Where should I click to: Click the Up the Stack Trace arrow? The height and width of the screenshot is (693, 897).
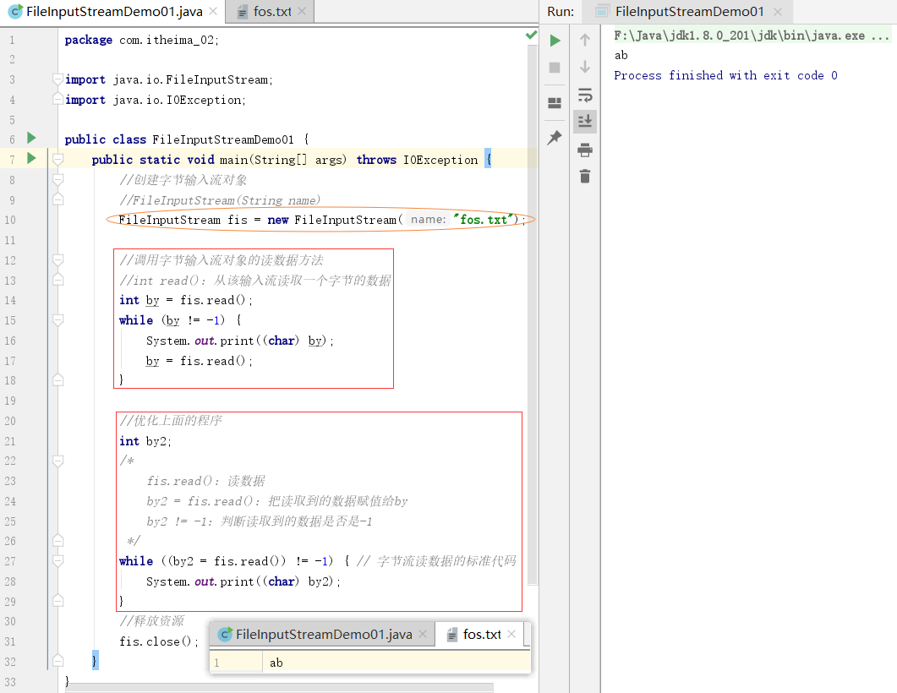(x=584, y=40)
